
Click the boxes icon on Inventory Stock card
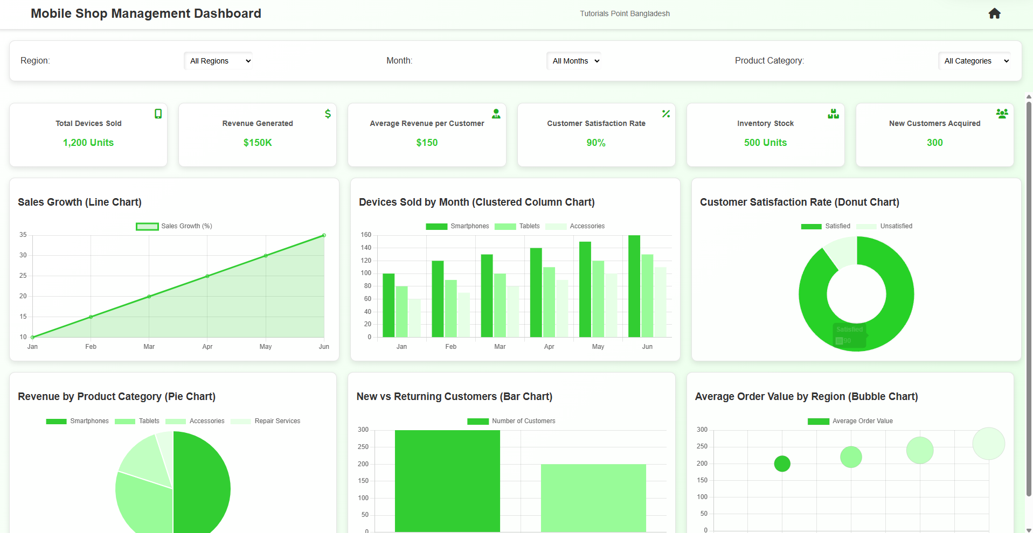coord(833,114)
